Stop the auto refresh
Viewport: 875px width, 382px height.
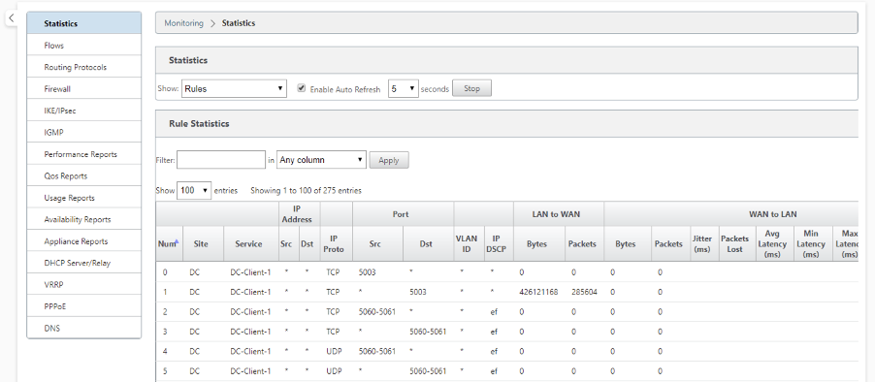point(471,88)
